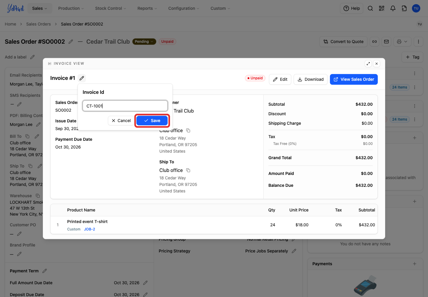Edit the Sales Order #SO0002 title pencil
This screenshot has width=428, height=297.
coord(71,42)
